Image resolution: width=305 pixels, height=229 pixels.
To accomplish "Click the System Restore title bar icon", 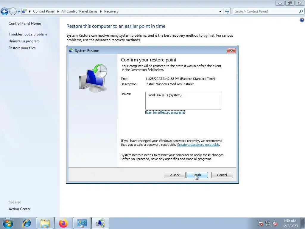I will 71,50.
